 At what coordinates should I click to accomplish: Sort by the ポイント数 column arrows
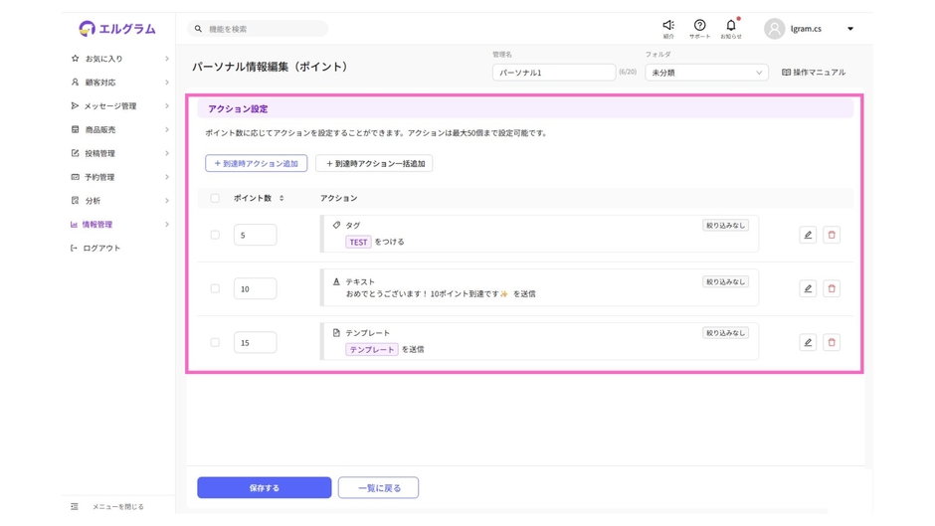coord(281,199)
